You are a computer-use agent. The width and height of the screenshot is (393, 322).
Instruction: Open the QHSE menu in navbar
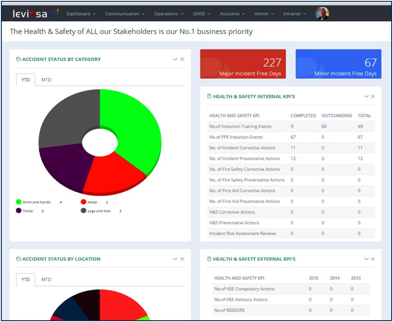pyautogui.click(x=201, y=14)
